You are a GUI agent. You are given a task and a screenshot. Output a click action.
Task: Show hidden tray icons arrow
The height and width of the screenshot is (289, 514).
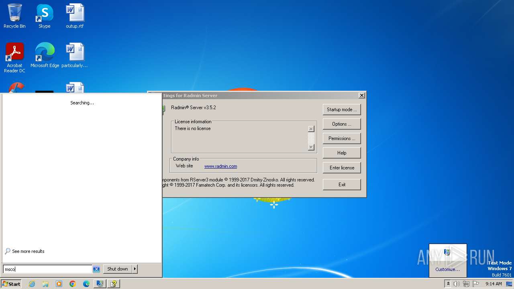[x=448, y=284]
